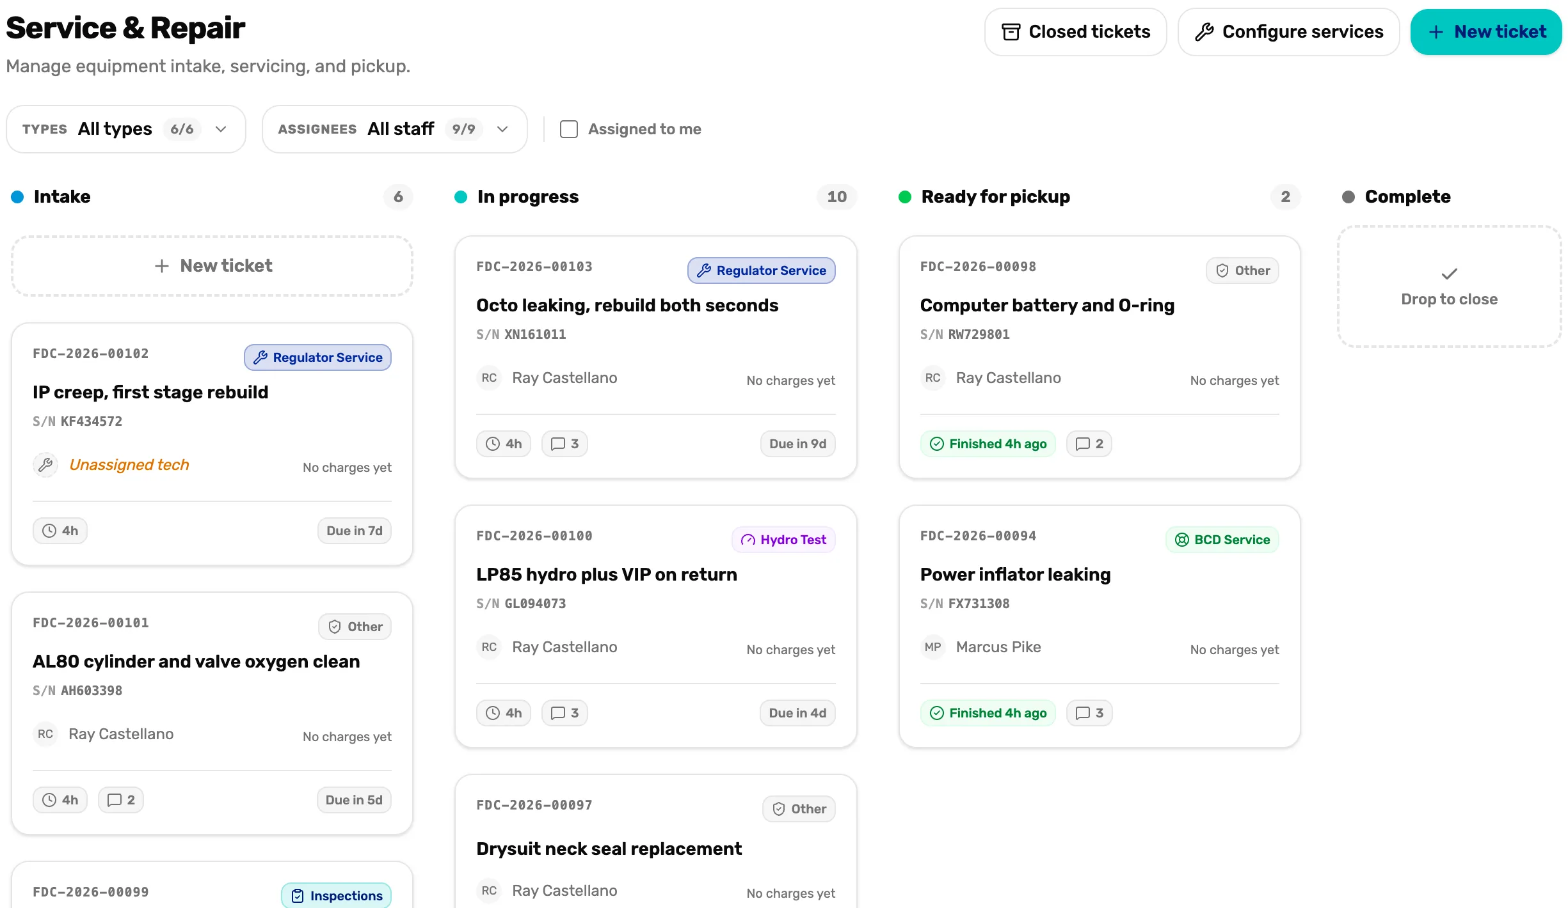1568x908 pixels.
Task: Enable the Assigned to me checkbox
Action: click(x=568, y=129)
